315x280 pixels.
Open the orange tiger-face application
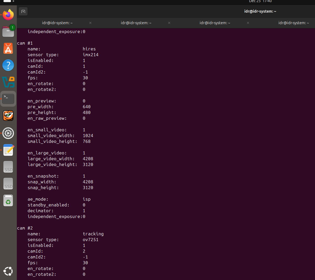8,116
